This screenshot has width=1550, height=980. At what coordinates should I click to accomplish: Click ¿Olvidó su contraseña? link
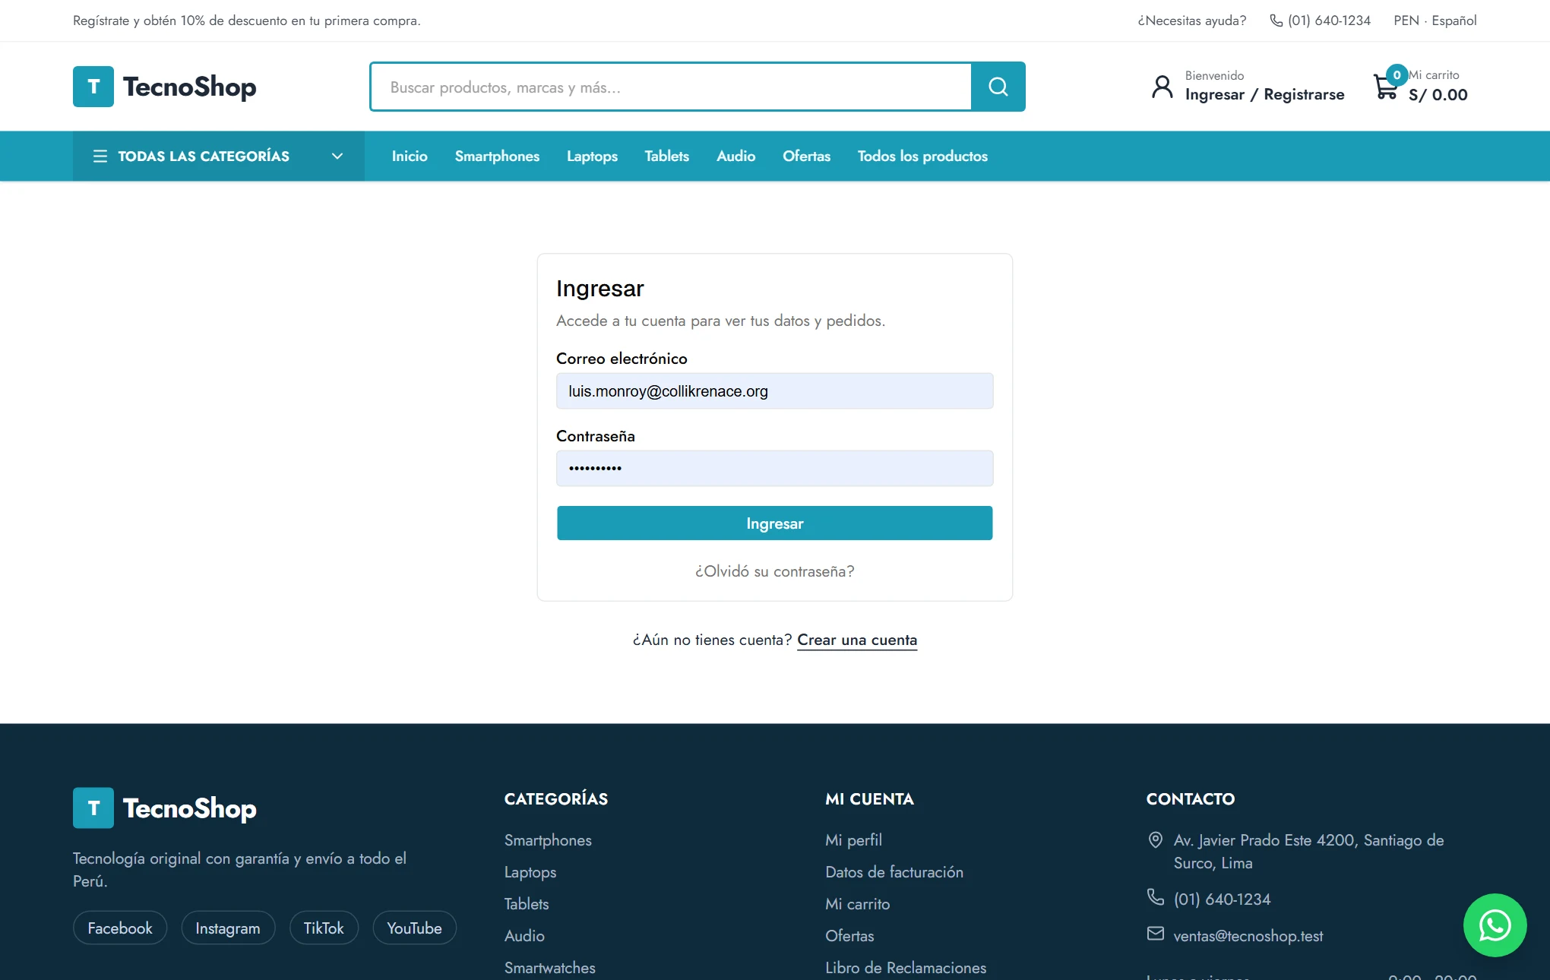[x=775, y=571]
